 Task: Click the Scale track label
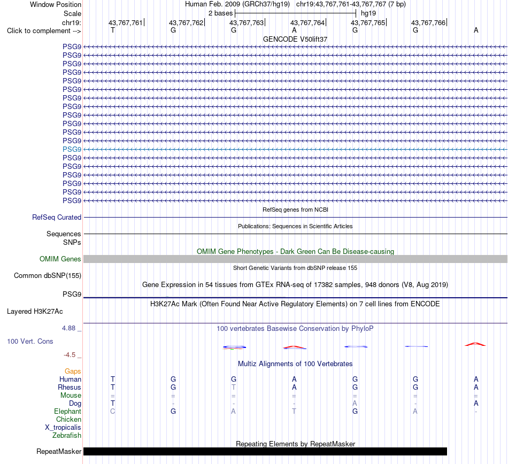tap(72, 13)
